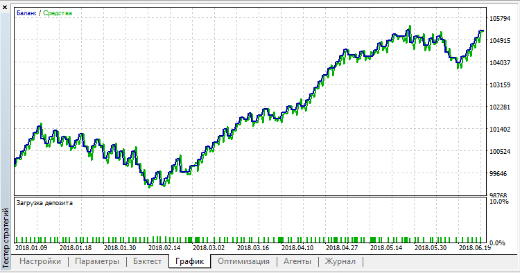The width and height of the screenshot is (520, 273).
Task: Click the Тестер стратегий vertical title
Action: (x=6, y=238)
